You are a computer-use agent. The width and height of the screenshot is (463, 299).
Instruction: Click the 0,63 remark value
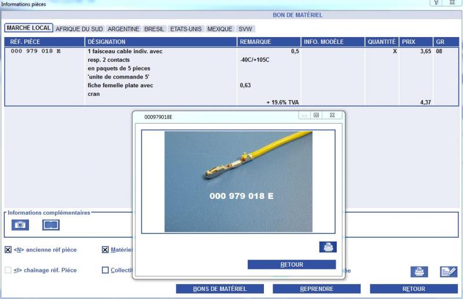245,85
